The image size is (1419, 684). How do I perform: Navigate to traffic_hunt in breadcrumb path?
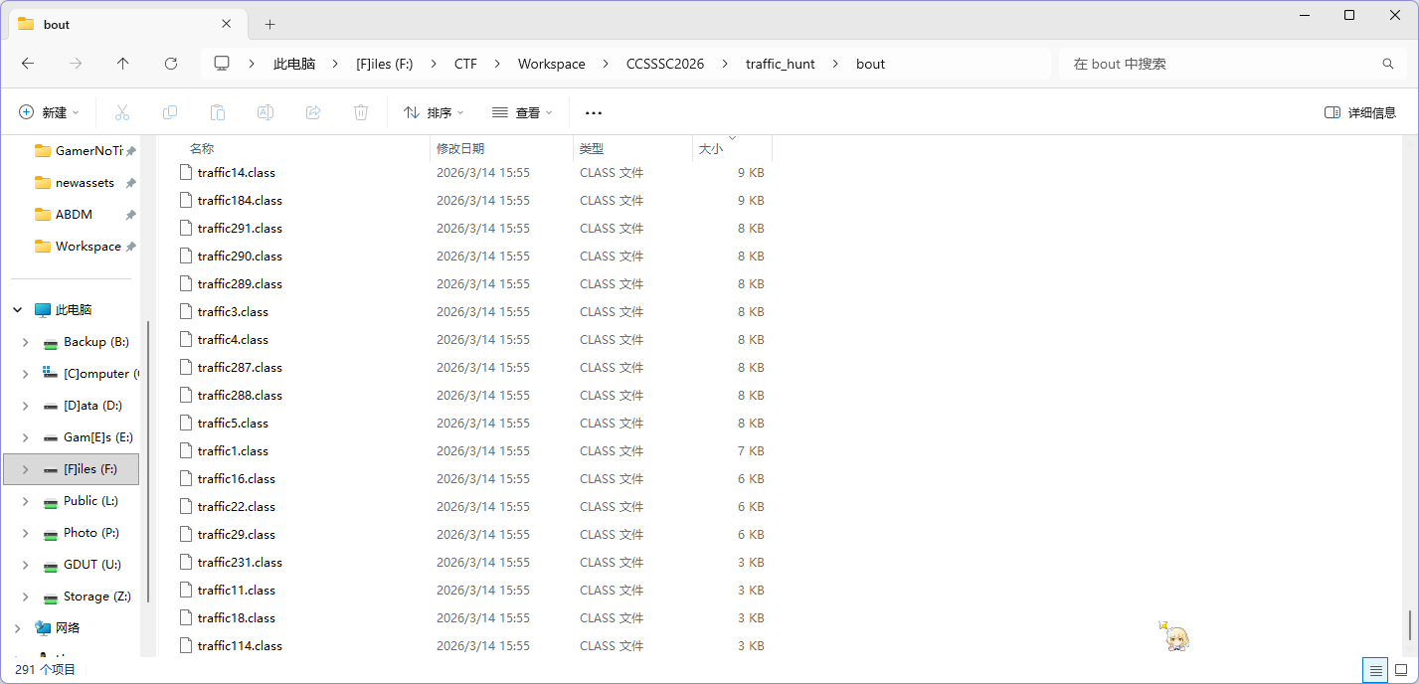point(780,64)
